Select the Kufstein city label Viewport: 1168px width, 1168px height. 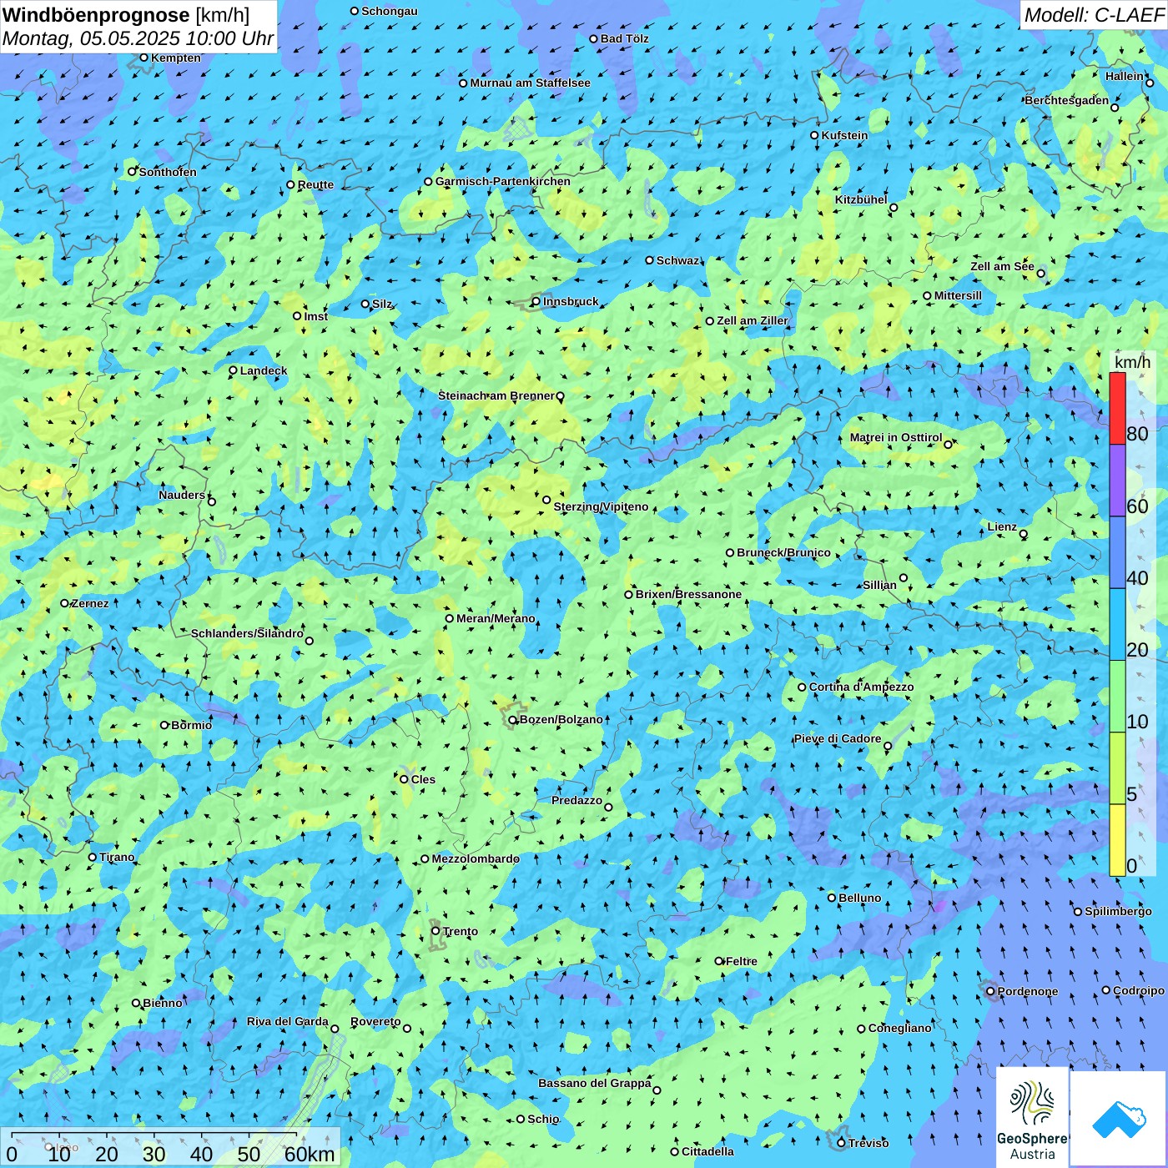click(844, 135)
